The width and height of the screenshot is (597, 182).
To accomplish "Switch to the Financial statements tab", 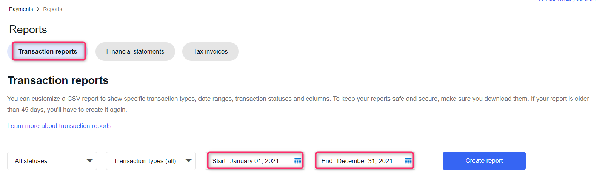I will [x=135, y=51].
